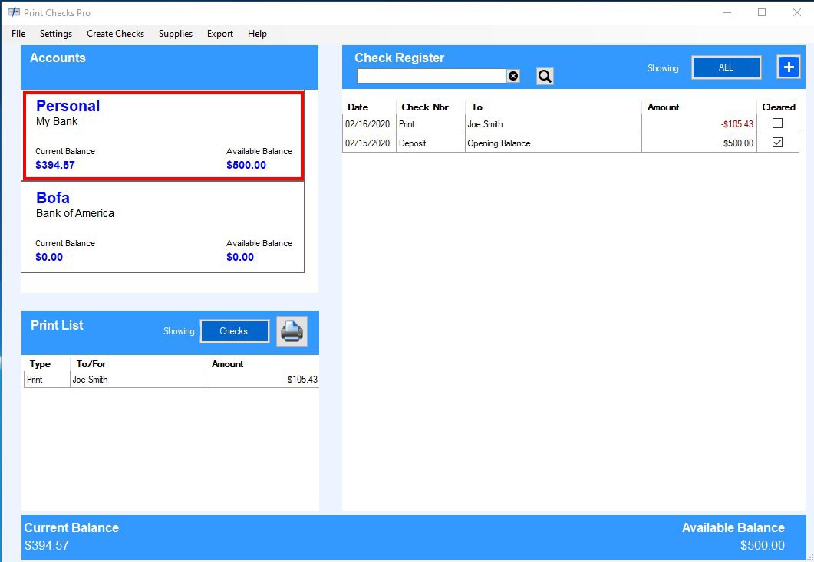Open the Settings menu

pos(55,34)
